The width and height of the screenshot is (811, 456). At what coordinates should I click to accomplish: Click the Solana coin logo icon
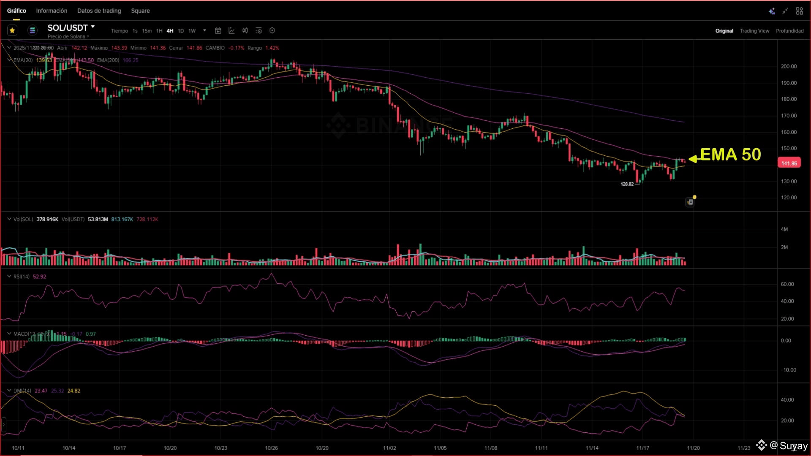32,30
